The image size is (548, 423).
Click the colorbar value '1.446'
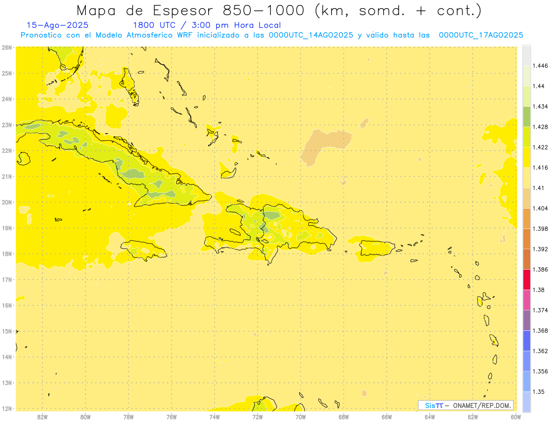coord(540,66)
